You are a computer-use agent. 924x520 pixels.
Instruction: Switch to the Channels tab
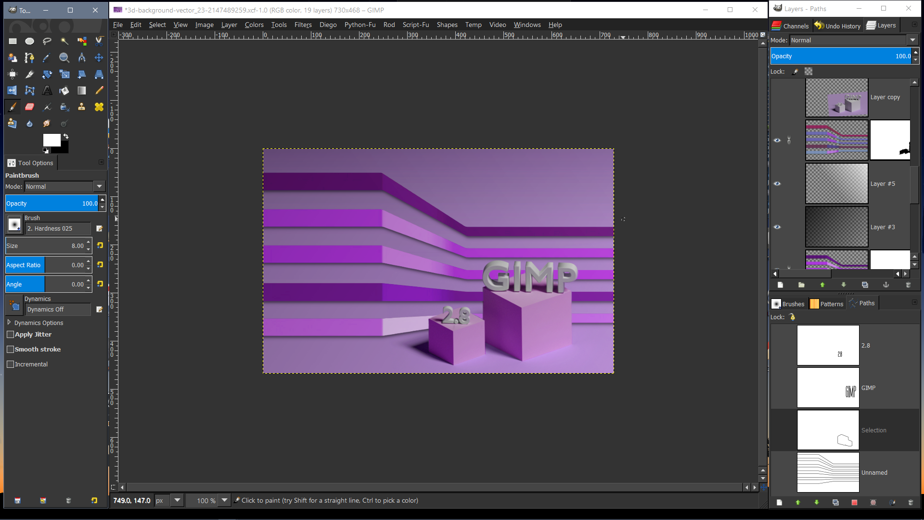[790, 26]
